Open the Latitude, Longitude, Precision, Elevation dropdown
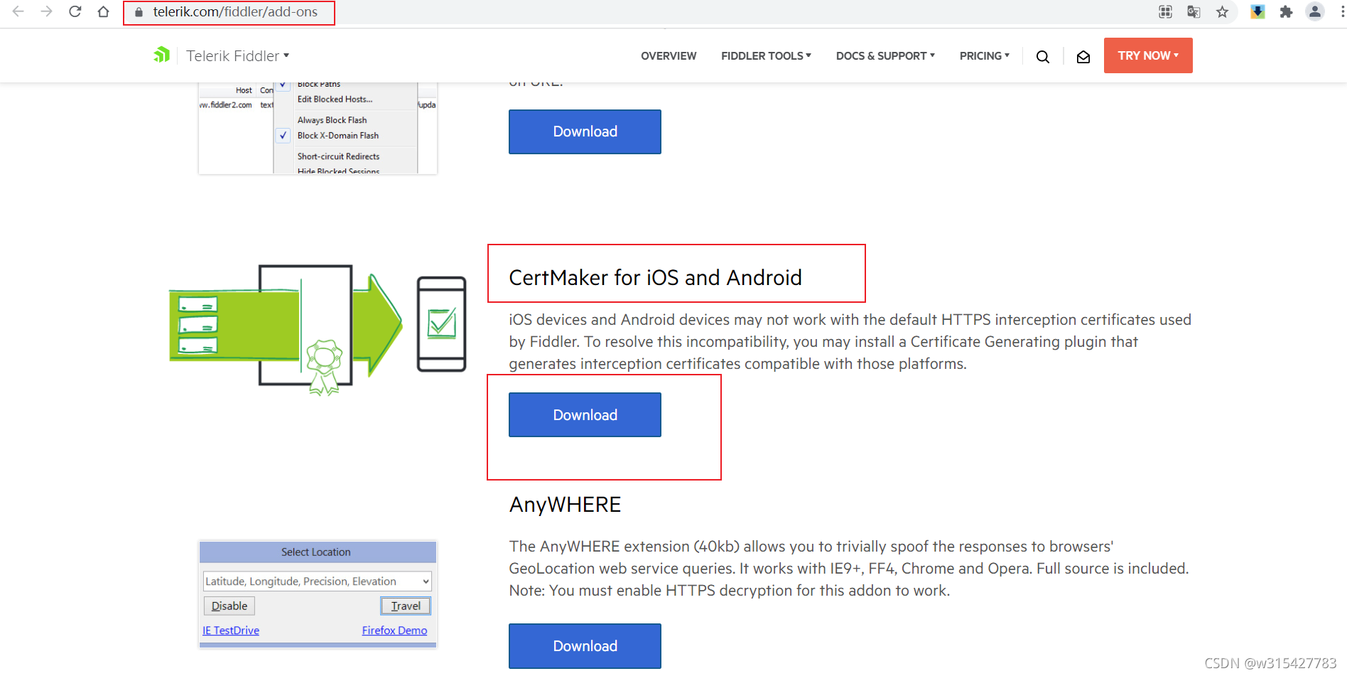The width and height of the screenshot is (1347, 676). [x=317, y=581]
